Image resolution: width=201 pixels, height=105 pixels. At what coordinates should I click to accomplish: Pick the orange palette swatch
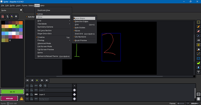tap(21, 23)
